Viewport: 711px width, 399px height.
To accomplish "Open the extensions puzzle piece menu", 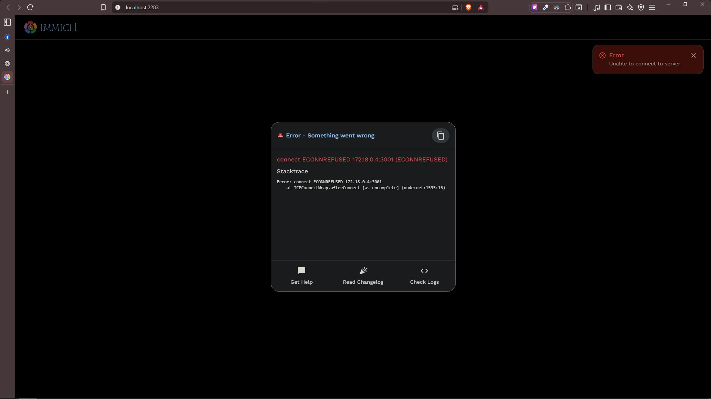I will (x=568, y=7).
